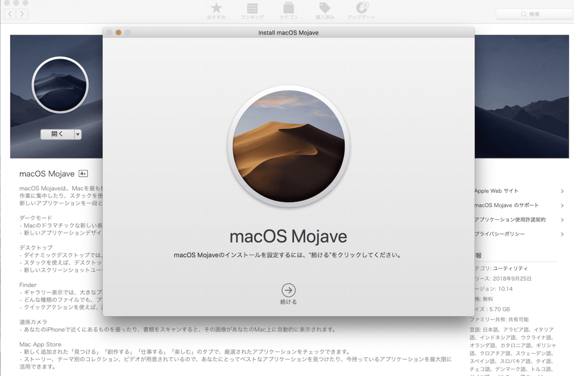Switch to the ランキング tab
Viewport: 574px width, 376px height.
point(253,11)
